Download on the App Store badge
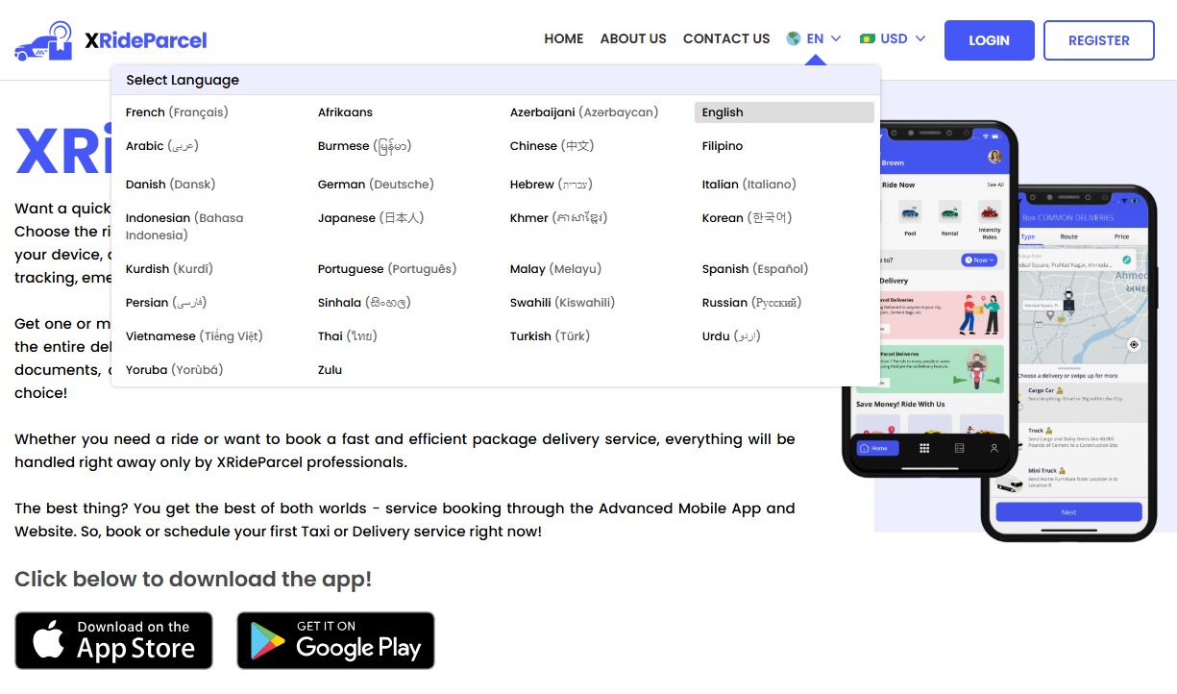 (x=113, y=640)
